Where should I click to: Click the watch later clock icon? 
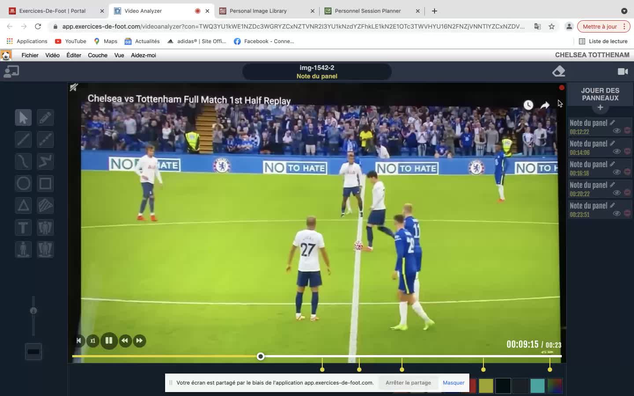(528, 105)
